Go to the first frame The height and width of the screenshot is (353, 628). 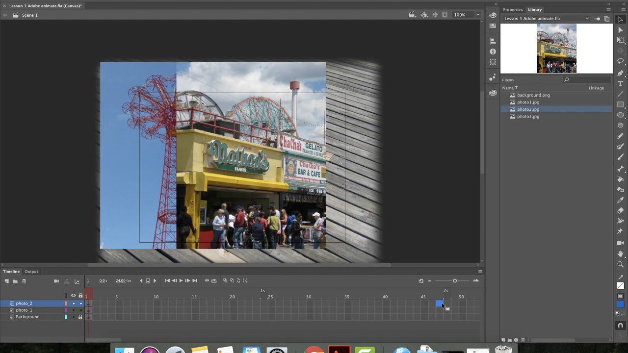[167, 281]
